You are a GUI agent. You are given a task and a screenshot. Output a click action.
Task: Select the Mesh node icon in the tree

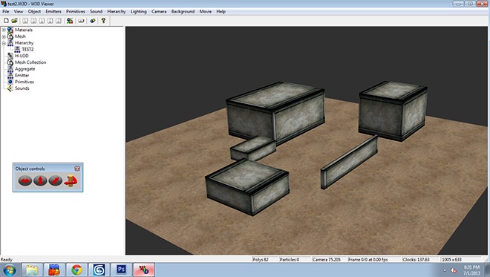click(x=10, y=36)
